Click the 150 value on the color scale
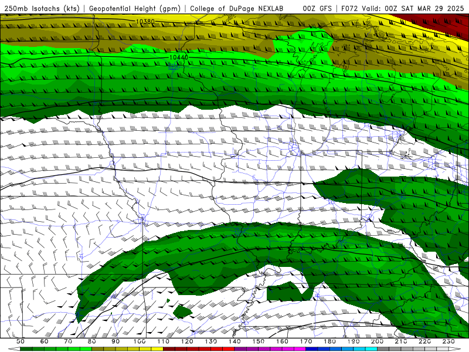469x352 pixels. pos(259,341)
